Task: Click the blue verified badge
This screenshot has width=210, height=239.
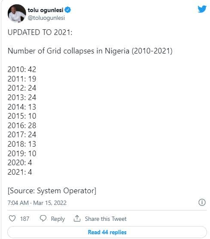Action: click(x=68, y=10)
